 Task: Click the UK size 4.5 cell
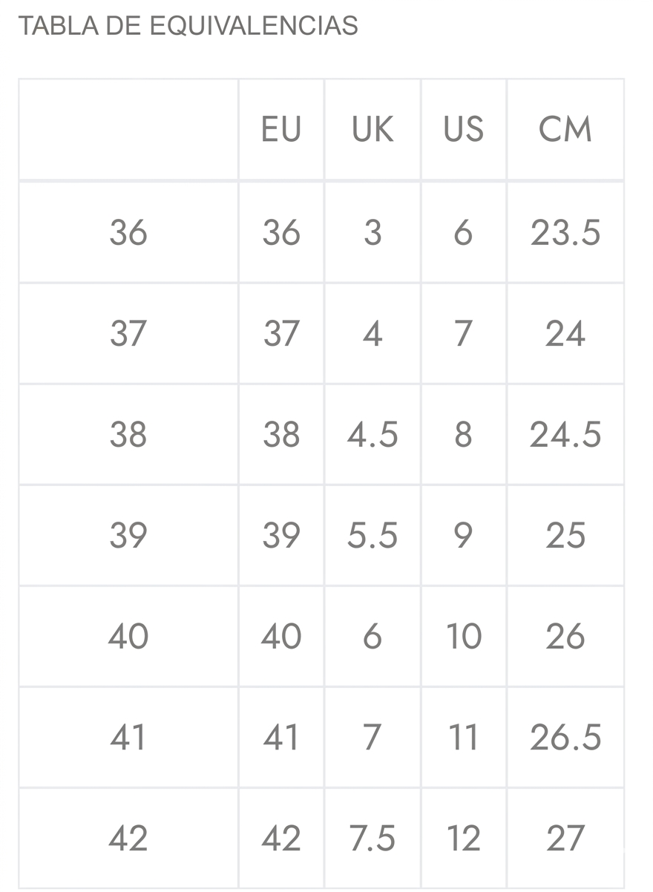(x=373, y=435)
